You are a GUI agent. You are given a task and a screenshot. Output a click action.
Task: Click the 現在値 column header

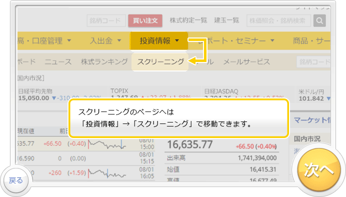coord(26,131)
